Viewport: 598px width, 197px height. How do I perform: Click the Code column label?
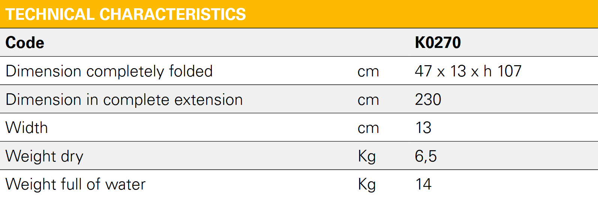click(25, 43)
